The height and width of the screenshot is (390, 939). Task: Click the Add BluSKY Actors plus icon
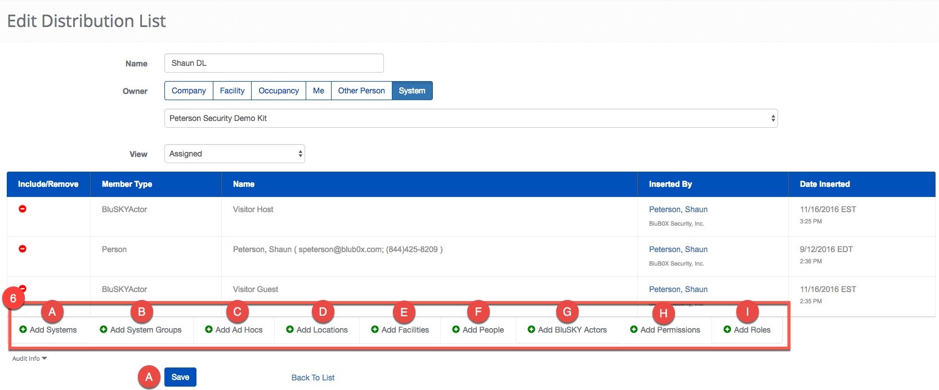click(x=531, y=330)
